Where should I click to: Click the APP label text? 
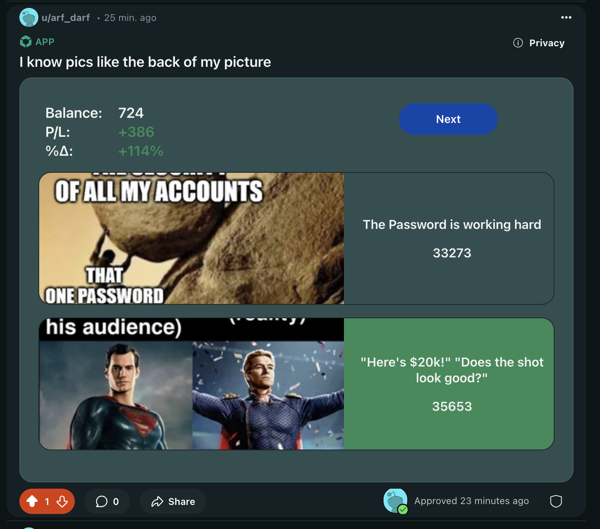coord(45,42)
